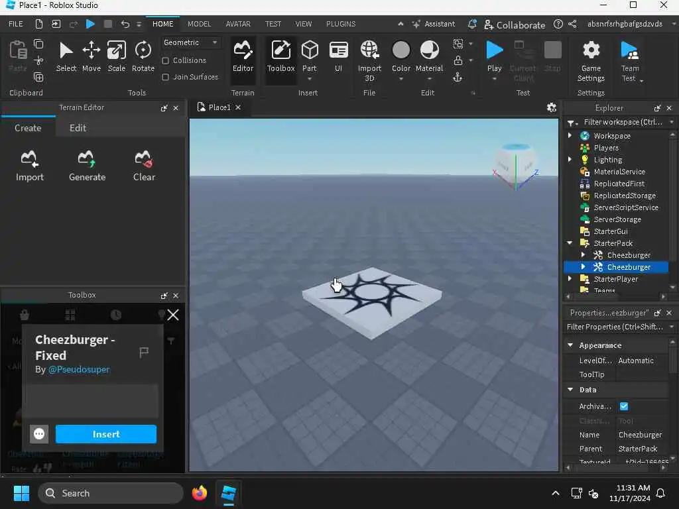Expand the first Cheezburger tool

tap(583, 255)
